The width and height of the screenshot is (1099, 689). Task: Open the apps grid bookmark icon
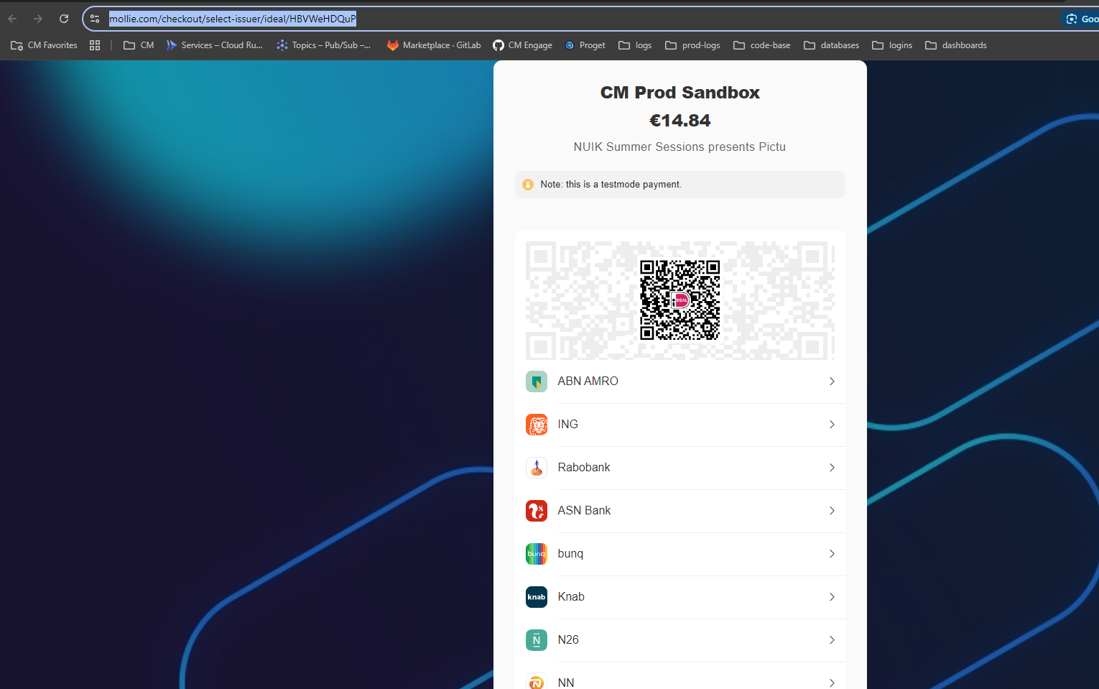95,45
